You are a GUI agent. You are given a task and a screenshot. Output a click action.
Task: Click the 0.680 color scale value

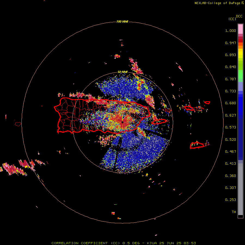tap(231, 103)
